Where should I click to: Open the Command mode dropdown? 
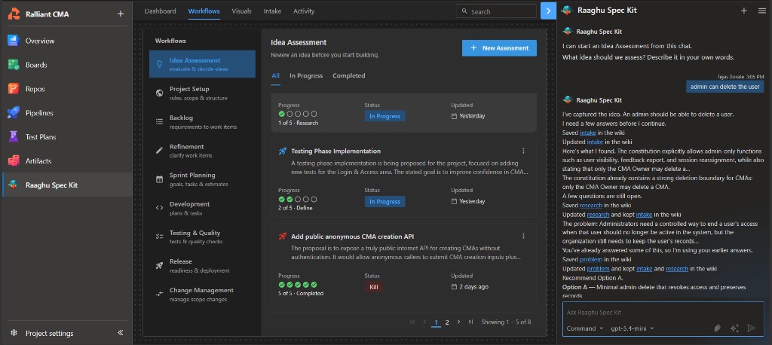pyautogui.click(x=585, y=328)
